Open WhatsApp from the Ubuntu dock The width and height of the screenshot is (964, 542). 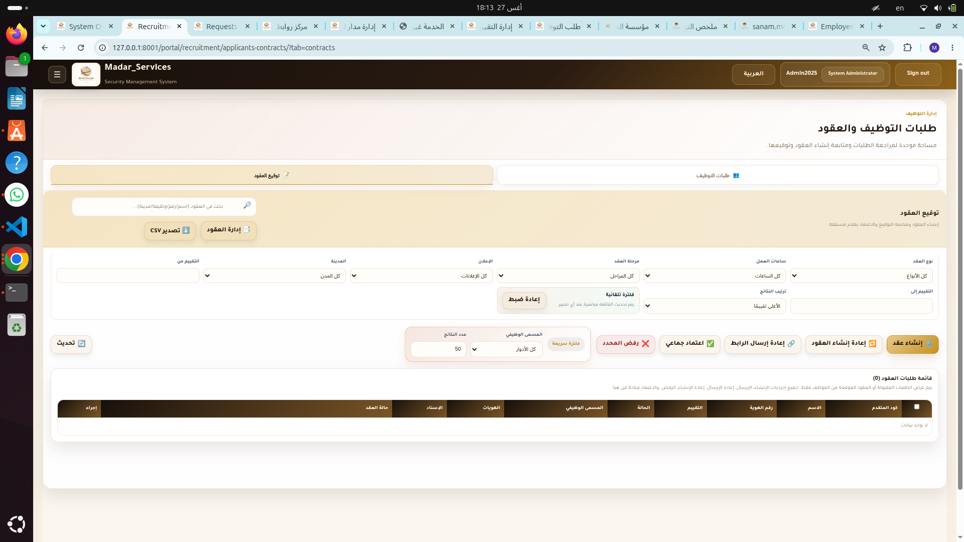tap(17, 195)
